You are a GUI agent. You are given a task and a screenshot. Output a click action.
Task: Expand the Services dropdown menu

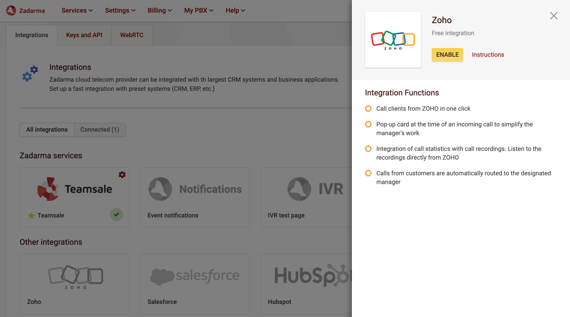point(77,10)
